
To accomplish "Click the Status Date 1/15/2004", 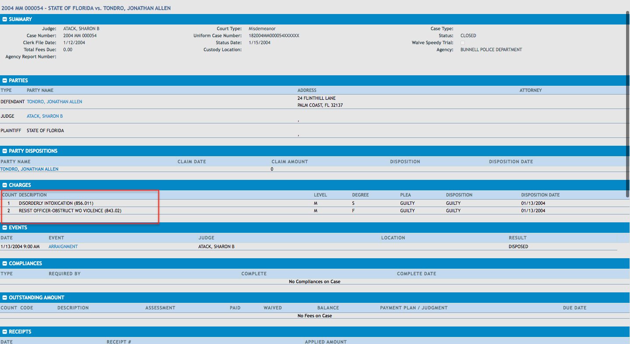I will tap(260, 42).
